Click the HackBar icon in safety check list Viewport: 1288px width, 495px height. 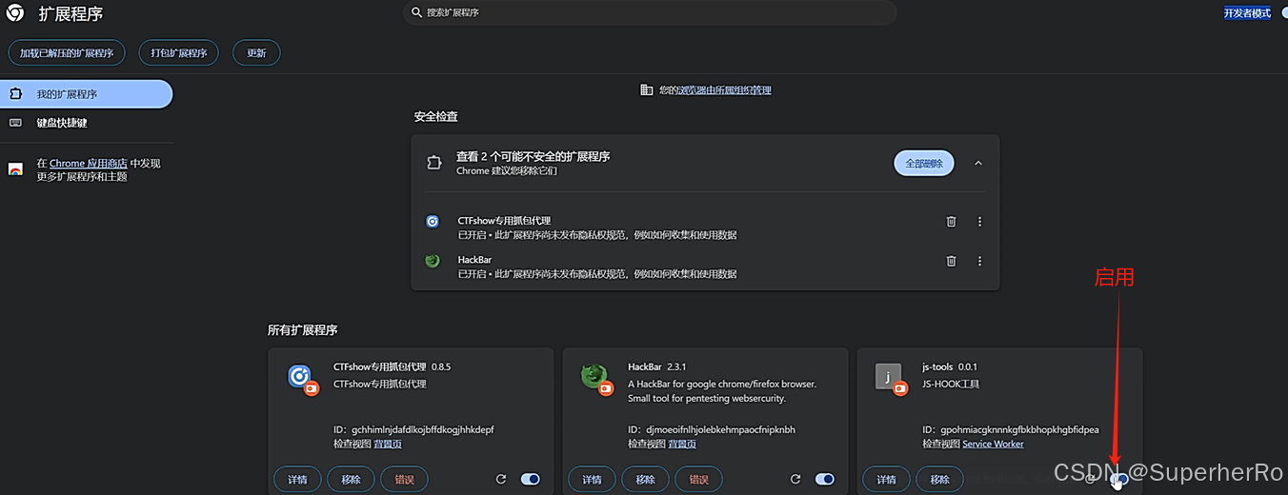(x=433, y=261)
